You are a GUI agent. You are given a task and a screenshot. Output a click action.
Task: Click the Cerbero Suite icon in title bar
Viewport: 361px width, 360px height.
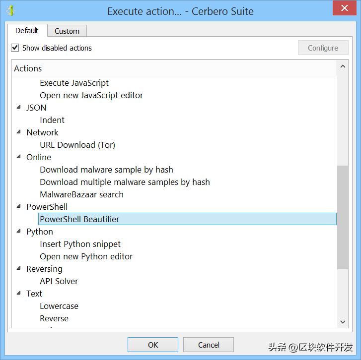point(10,10)
